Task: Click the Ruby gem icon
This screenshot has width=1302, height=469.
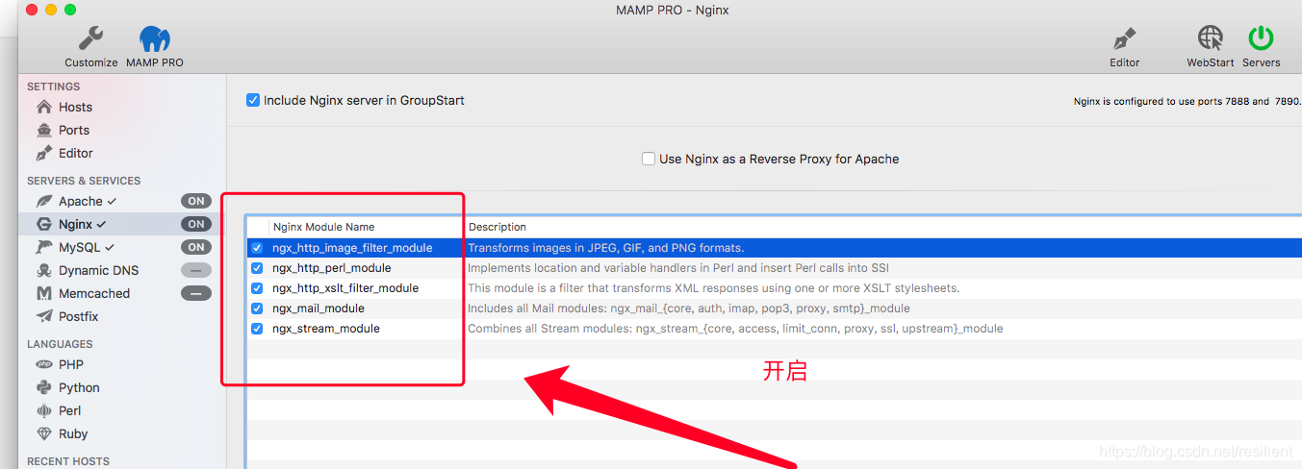Action: click(x=44, y=433)
